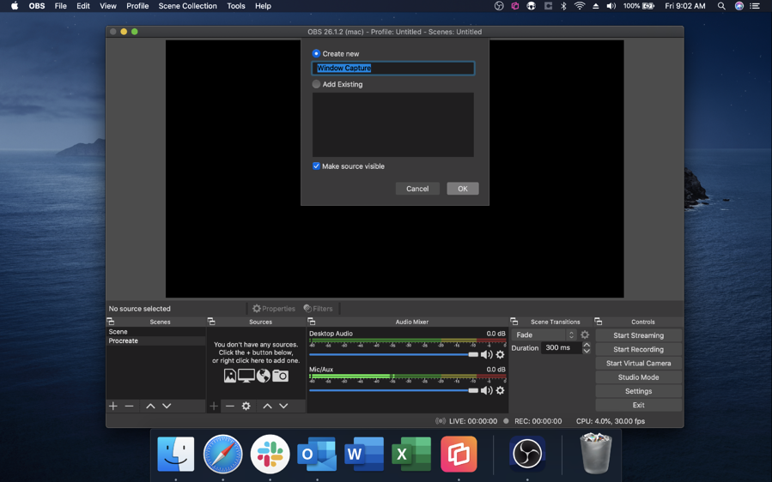The image size is (772, 482).
Task: Click the Exit button in Controls
Action: (x=639, y=405)
